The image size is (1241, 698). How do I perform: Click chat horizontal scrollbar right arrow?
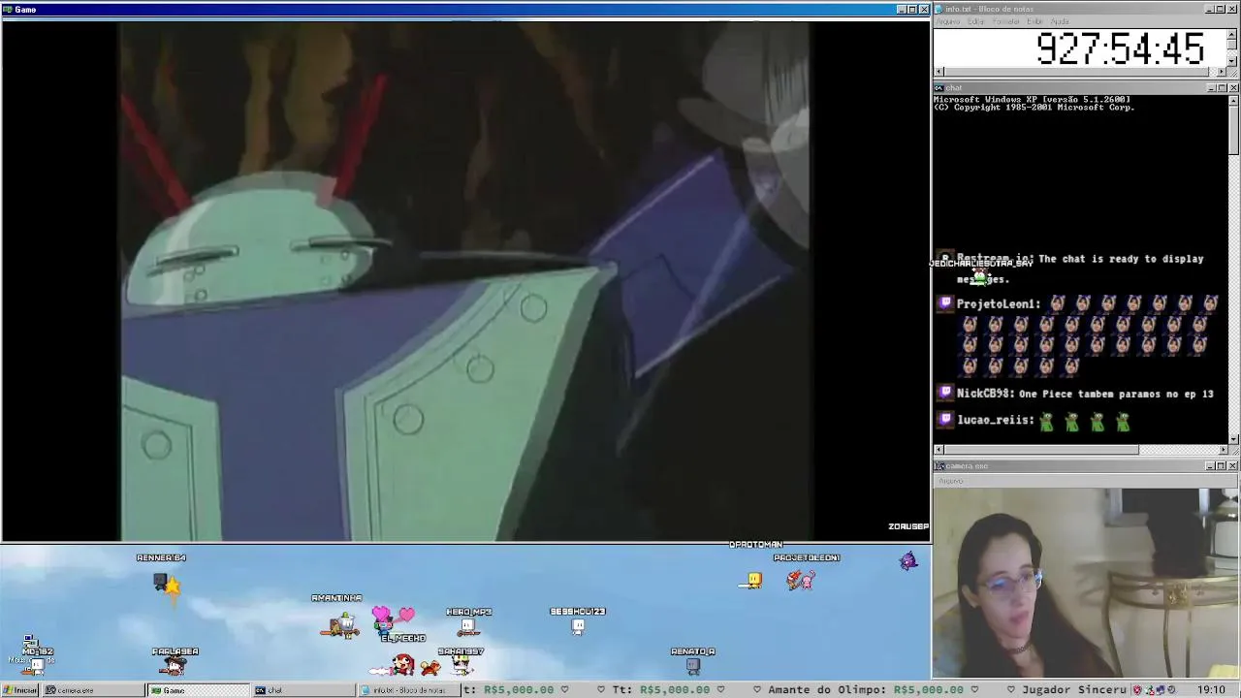click(1223, 450)
